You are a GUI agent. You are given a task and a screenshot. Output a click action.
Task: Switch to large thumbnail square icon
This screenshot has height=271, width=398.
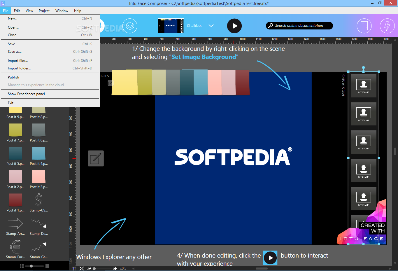pyautogui.click(x=47, y=266)
